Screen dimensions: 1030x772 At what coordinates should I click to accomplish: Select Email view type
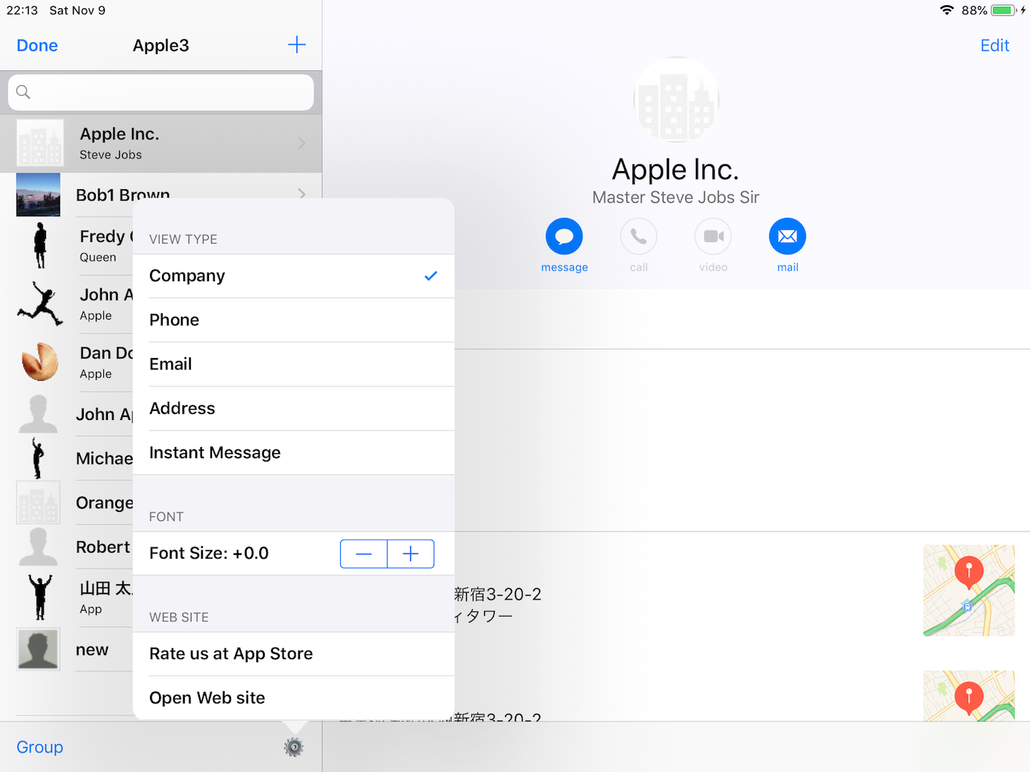click(293, 364)
